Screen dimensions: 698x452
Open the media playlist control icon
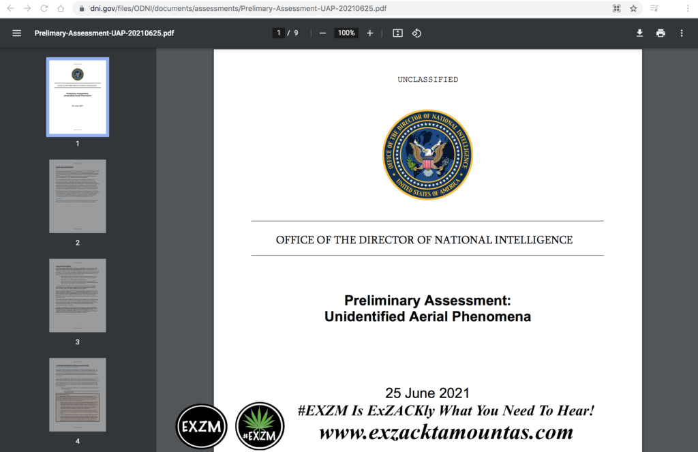coord(654,8)
